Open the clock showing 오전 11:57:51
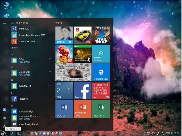The width and height of the screenshot is (182, 136). click(x=173, y=133)
